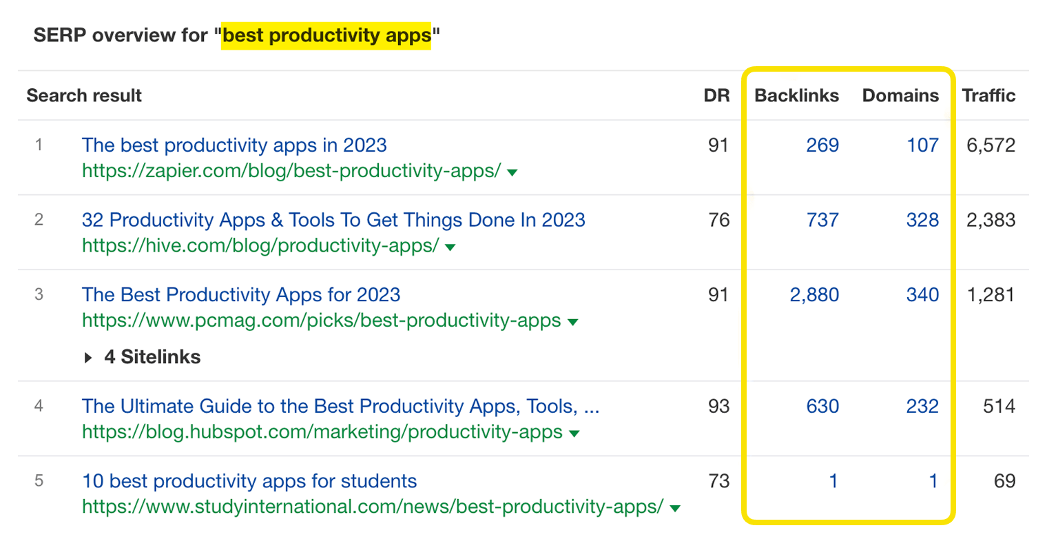Open the dropdown beside HubSpot blog URL
Screen dimensions: 1047x539
pos(575,433)
